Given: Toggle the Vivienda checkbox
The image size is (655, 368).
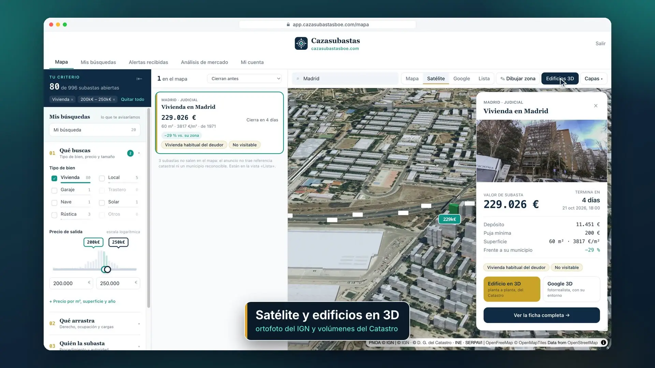Looking at the screenshot, I should coord(54,178).
